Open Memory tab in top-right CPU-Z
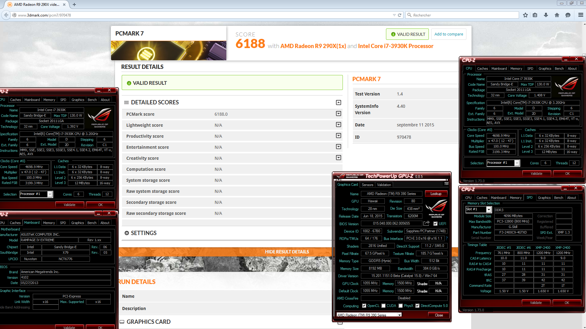The width and height of the screenshot is (586, 329). (x=516, y=69)
